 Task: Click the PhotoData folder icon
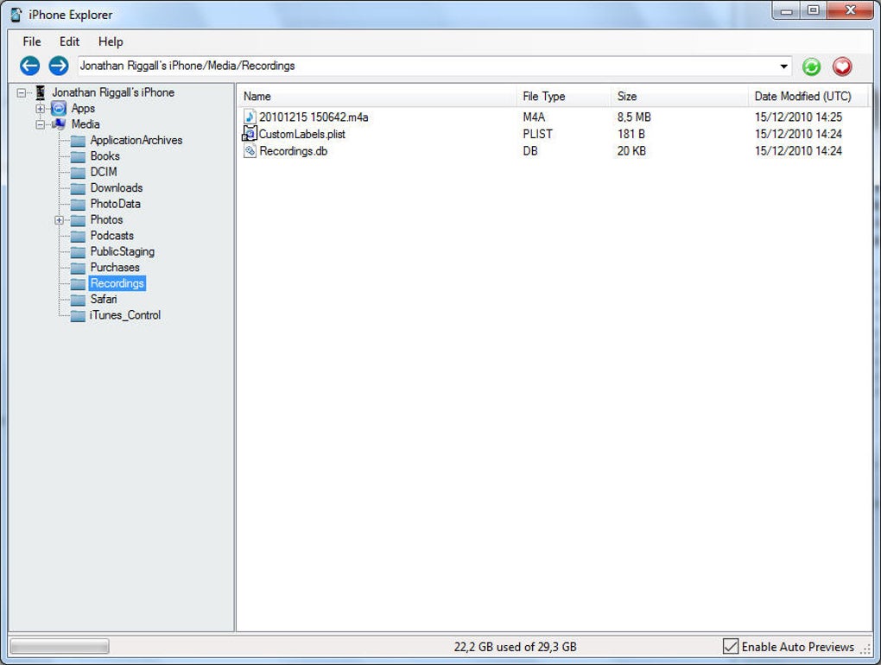[x=78, y=204]
